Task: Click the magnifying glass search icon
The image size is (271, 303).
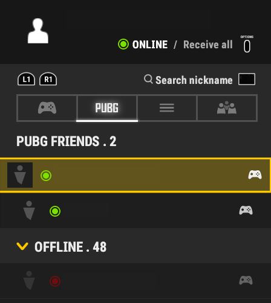Action: pyautogui.click(x=148, y=79)
